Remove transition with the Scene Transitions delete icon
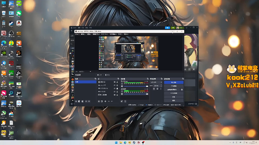Image resolution: width=259 pixels, height=145 pixels. [x=157, y=89]
